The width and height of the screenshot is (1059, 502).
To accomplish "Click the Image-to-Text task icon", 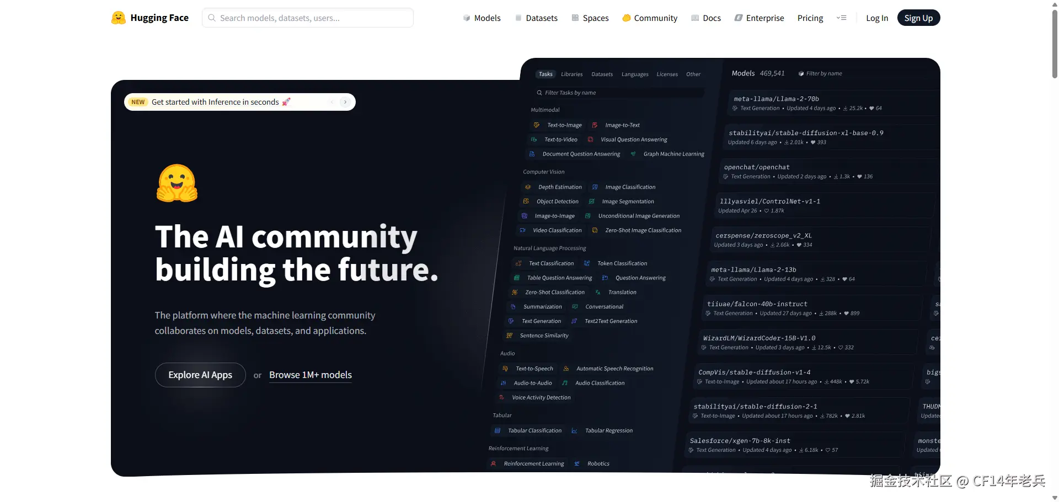I will point(595,125).
